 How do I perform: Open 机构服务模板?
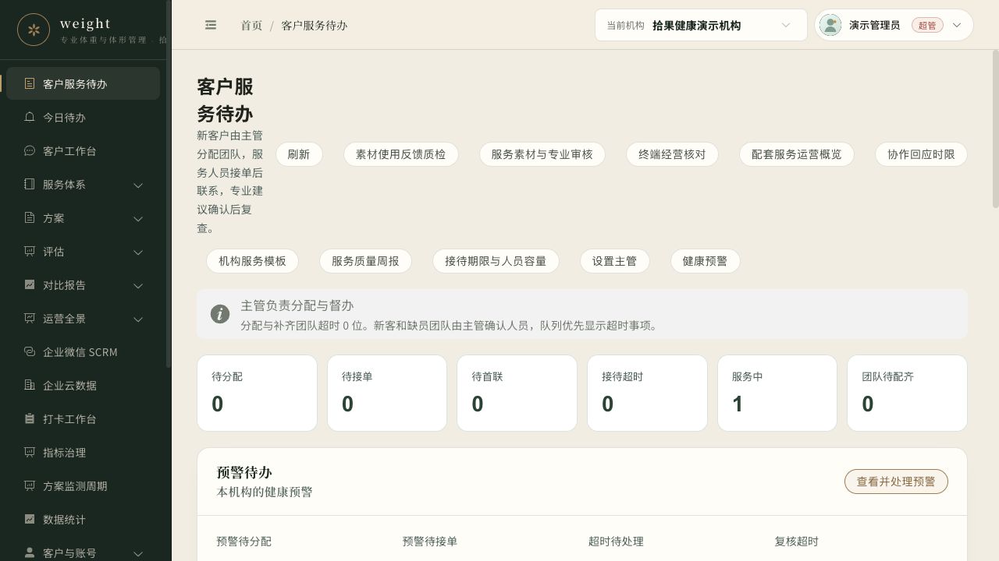pos(252,261)
